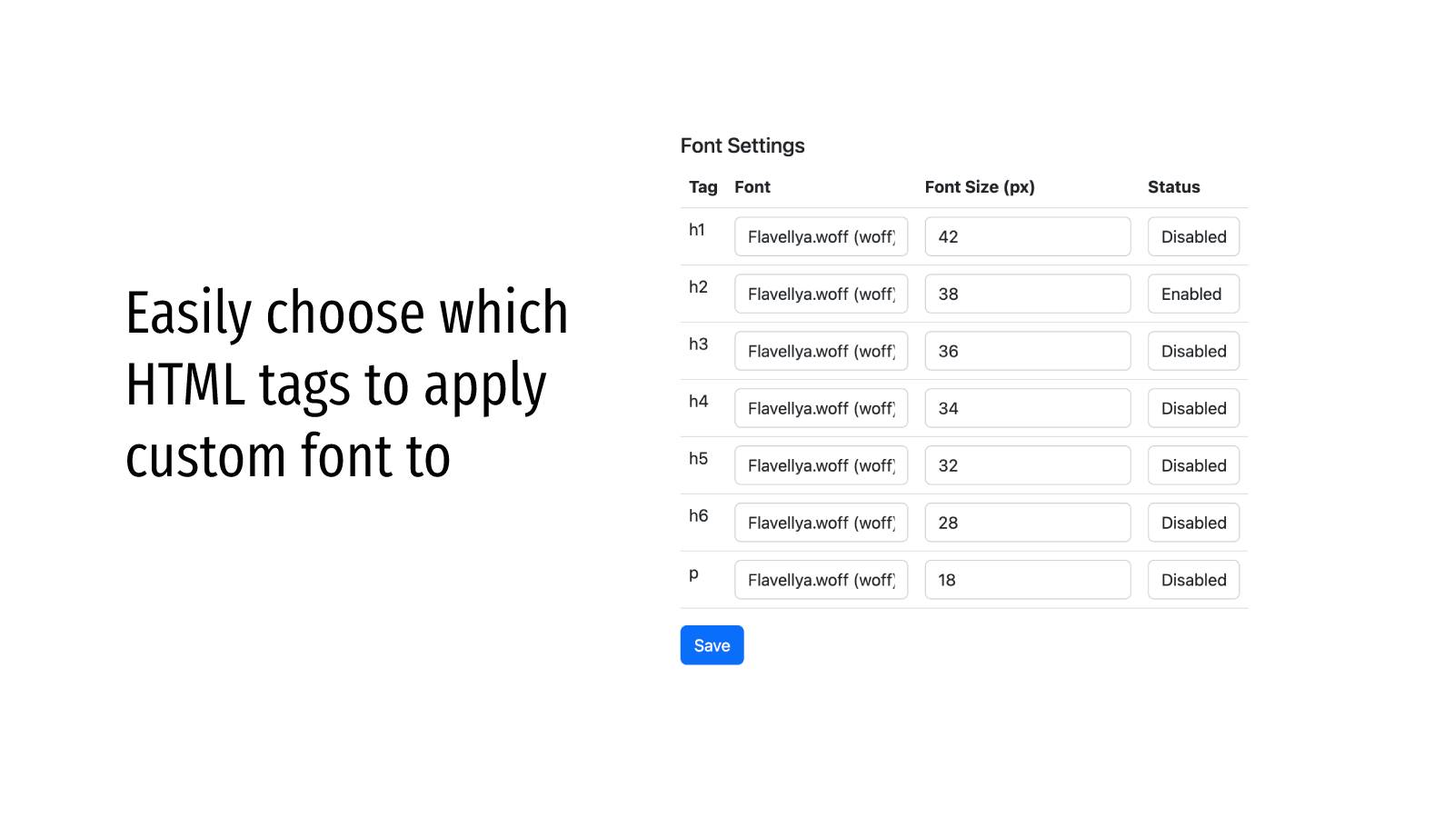
Task: Disable custom font for h2 tag
Action: pyautogui.click(x=1193, y=294)
